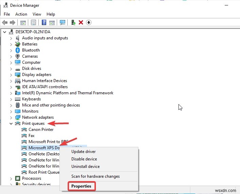Viewport: 240px width, 194px height.
Task: Click the Processors chip icon
Action: [18, 178]
